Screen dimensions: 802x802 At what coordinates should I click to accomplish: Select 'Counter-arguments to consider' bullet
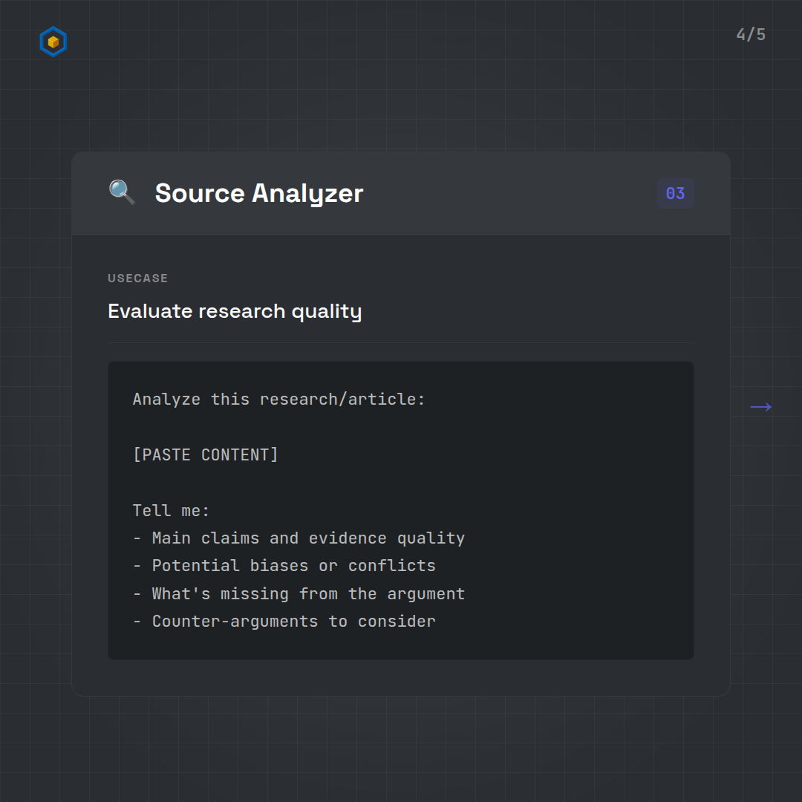(x=293, y=622)
